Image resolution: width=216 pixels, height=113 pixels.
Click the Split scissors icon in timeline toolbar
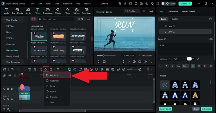pos(35,69)
